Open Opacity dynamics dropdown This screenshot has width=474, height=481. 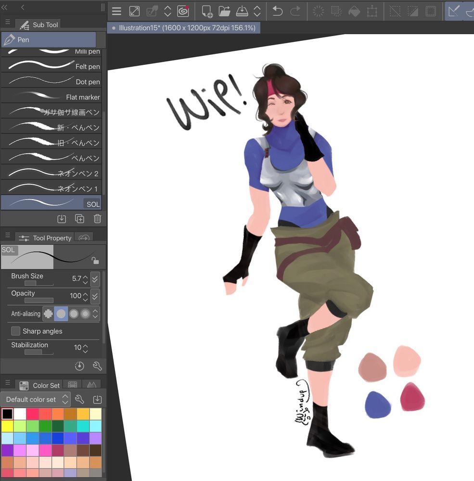[x=95, y=296]
